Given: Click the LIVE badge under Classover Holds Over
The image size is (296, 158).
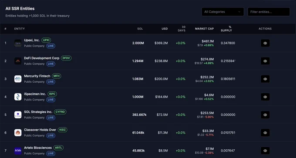Looking at the screenshot, I should [x=51, y=135].
